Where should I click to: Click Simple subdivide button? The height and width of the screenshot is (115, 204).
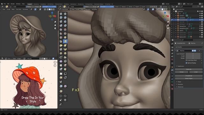(x=182, y=72)
